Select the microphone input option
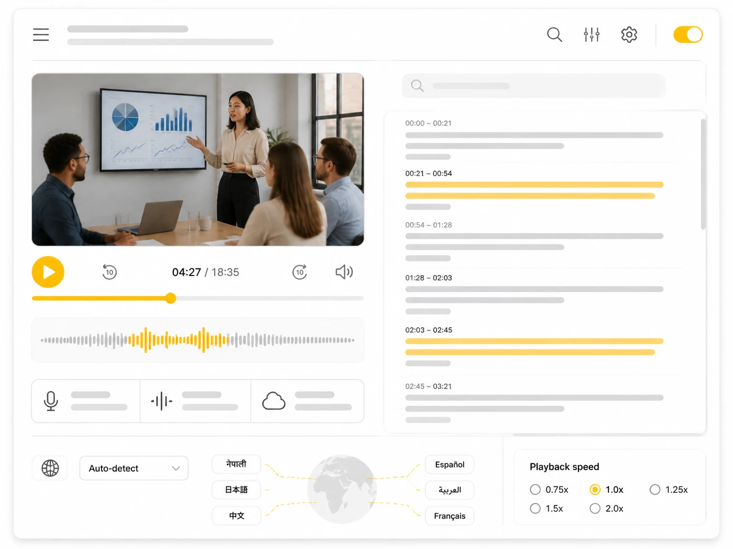Screen dimensions: 733x549 click(x=86, y=401)
